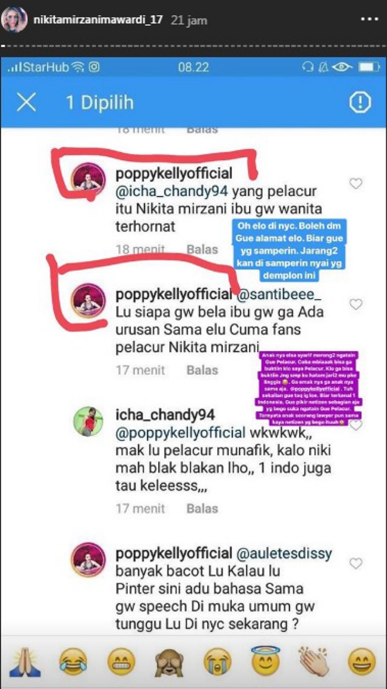This screenshot has width=387, height=689.
Task: Insert the see-no-evil monkey emoji
Action: (169, 662)
